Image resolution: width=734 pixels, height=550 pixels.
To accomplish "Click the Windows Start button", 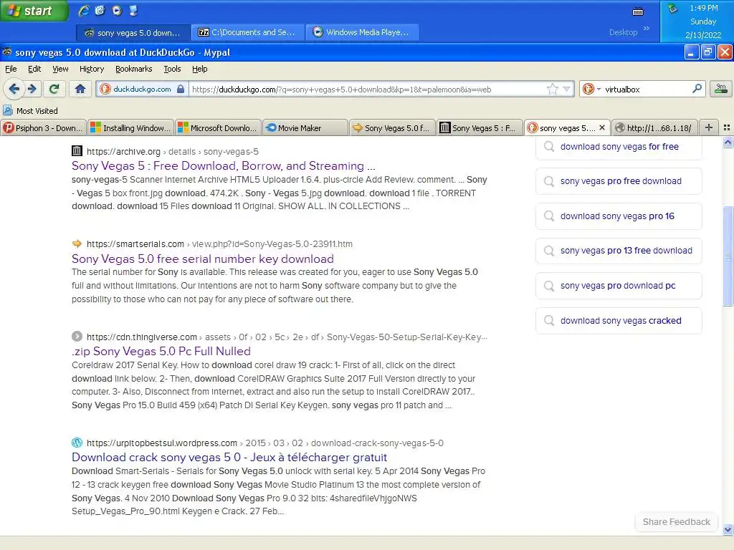I will [34, 11].
